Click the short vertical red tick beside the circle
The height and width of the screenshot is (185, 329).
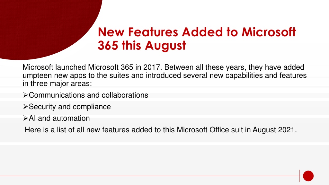300,176
